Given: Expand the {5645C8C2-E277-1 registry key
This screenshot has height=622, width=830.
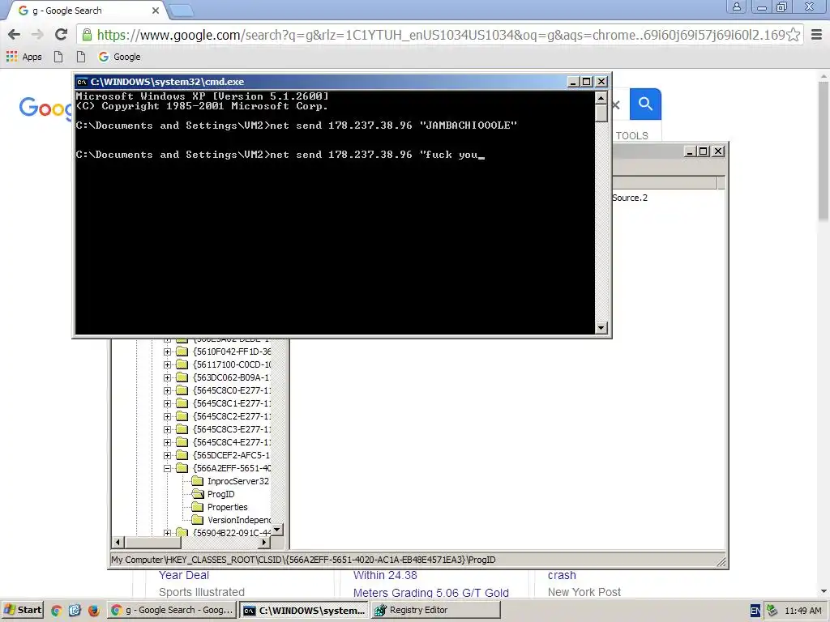Looking at the screenshot, I should point(167,416).
